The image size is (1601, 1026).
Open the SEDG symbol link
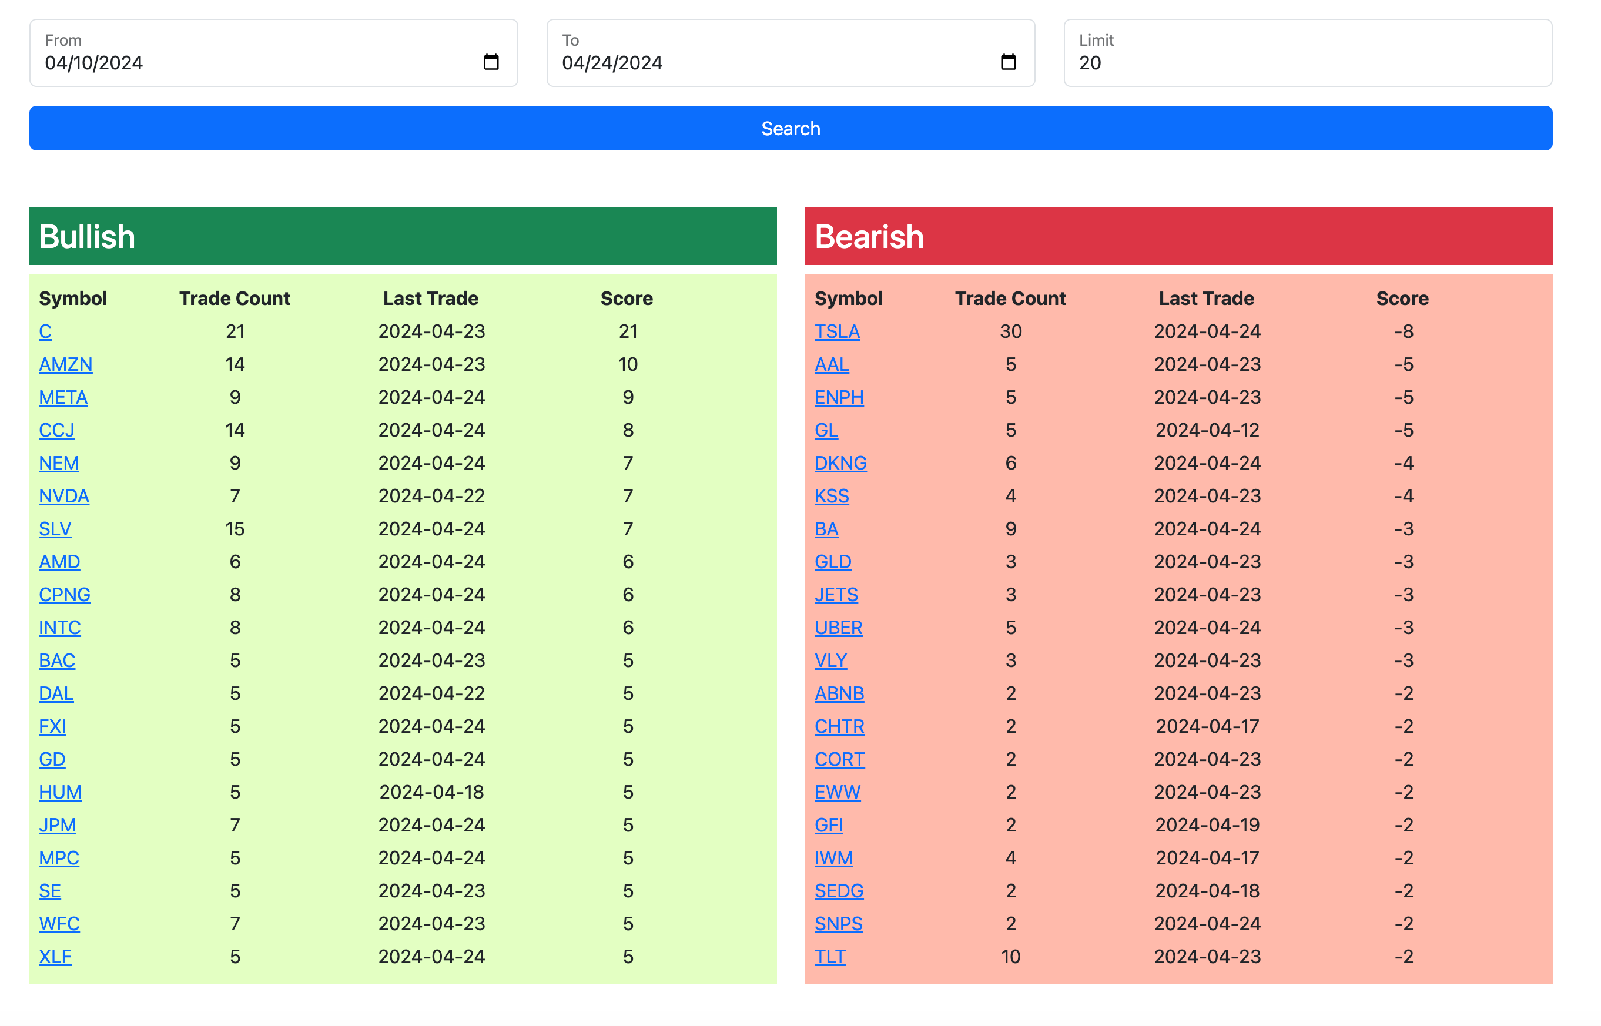click(839, 891)
